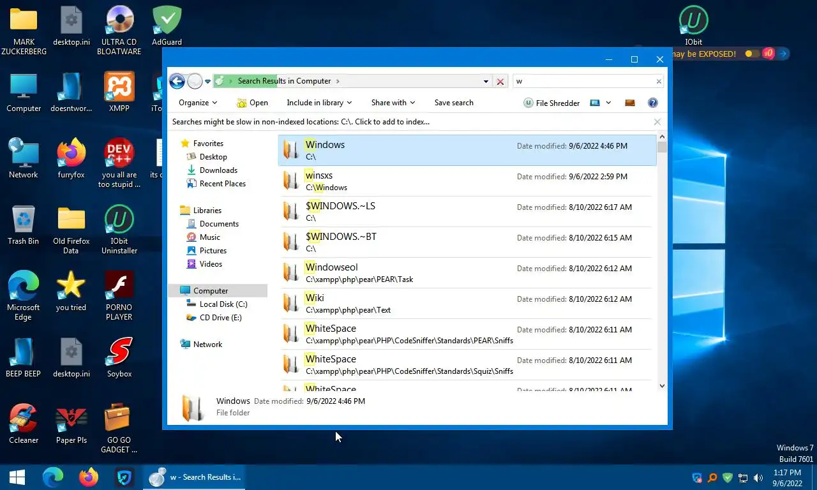The width and height of the screenshot is (817, 490).
Task: Expand the address bar history dropdown
Action: pyautogui.click(x=486, y=82)
